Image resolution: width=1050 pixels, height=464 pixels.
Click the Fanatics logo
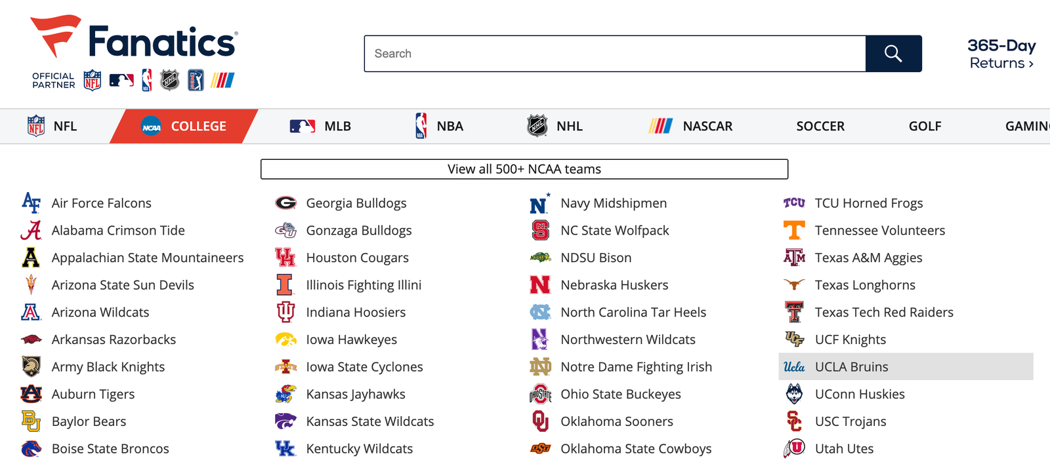click(134, 37)
